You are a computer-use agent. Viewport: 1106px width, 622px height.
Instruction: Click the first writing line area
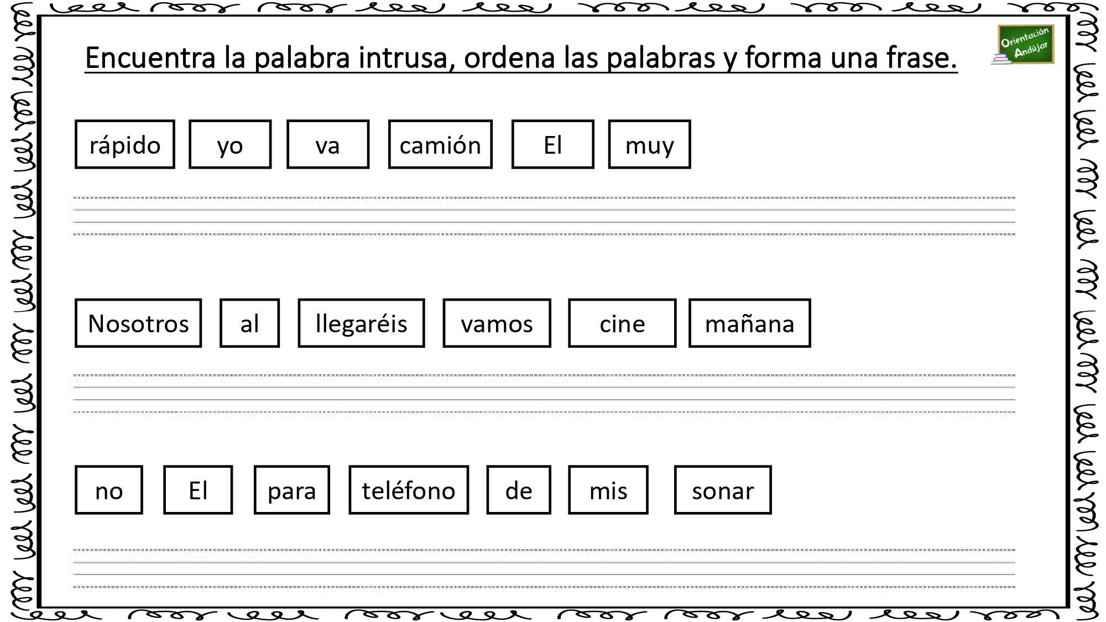pyautogui.click(x=544, y=216)
